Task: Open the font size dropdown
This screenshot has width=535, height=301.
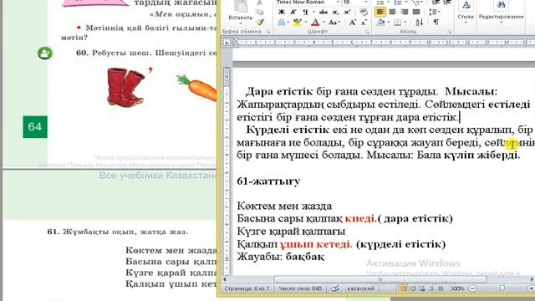Action: (x=366, y=3)
